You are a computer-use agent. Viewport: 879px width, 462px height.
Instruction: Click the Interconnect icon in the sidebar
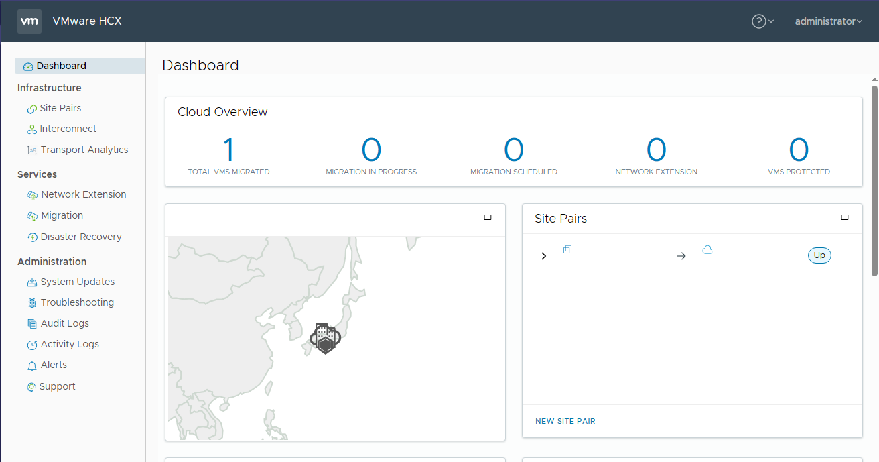click(x=31, y=129)
